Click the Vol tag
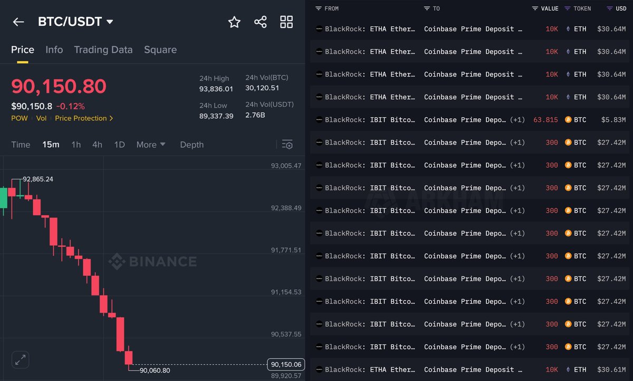The height and width of the screenshot is (381, 633). click(41, 118)
